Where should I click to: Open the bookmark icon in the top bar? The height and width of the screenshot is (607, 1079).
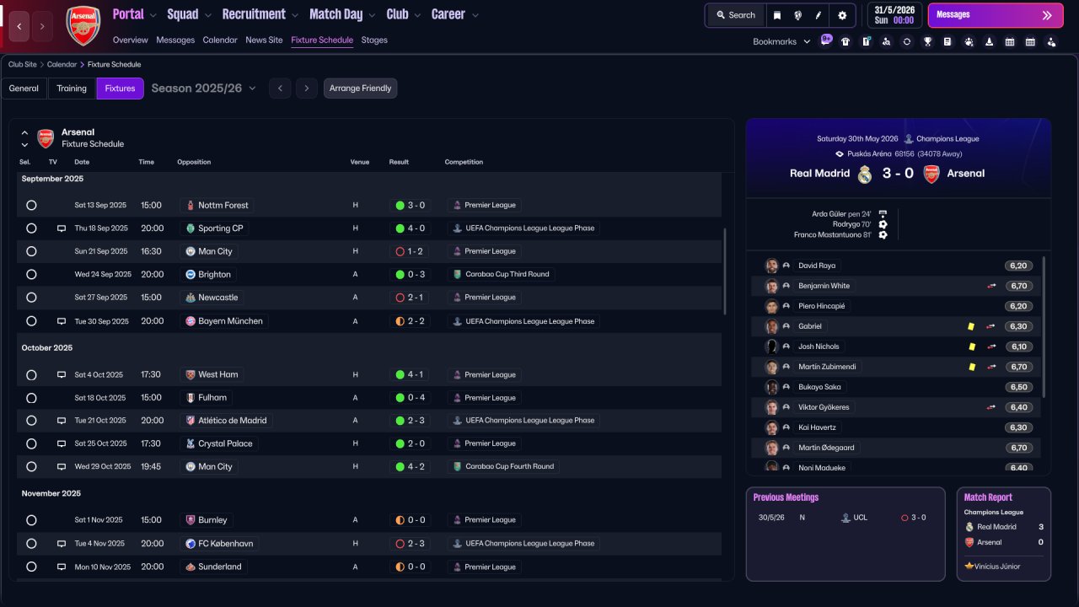[776, 15]
